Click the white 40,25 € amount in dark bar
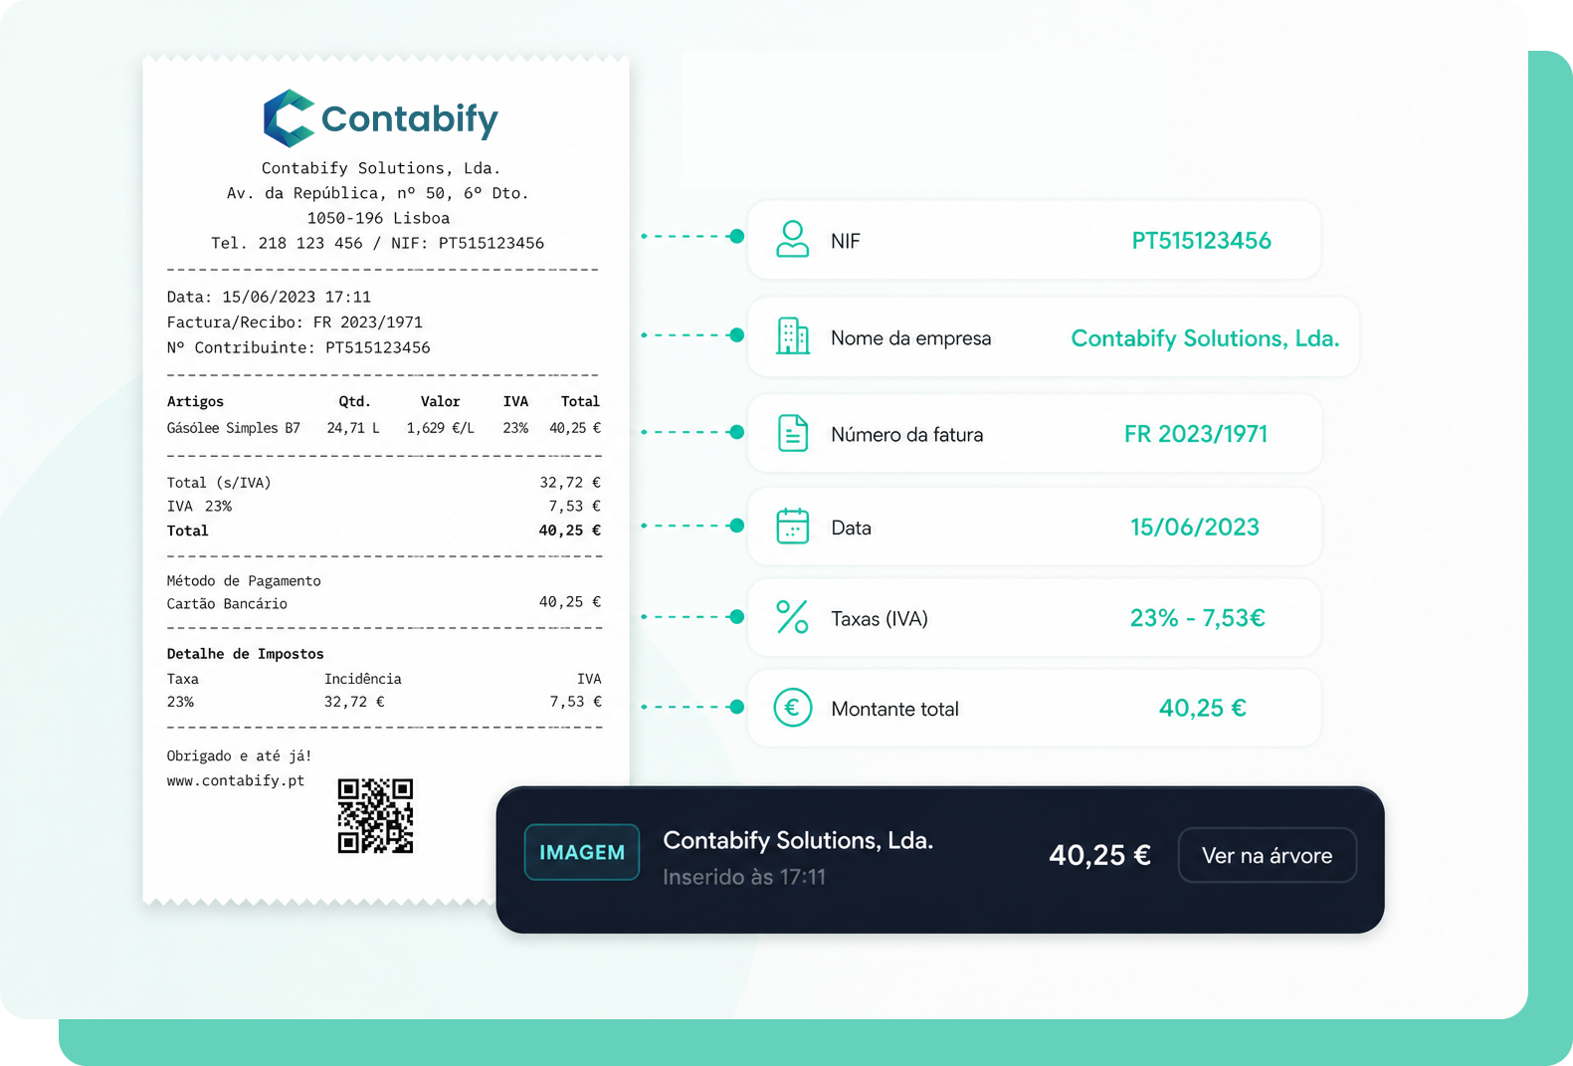The image size is (1573, 1066). pos(1099,855)
